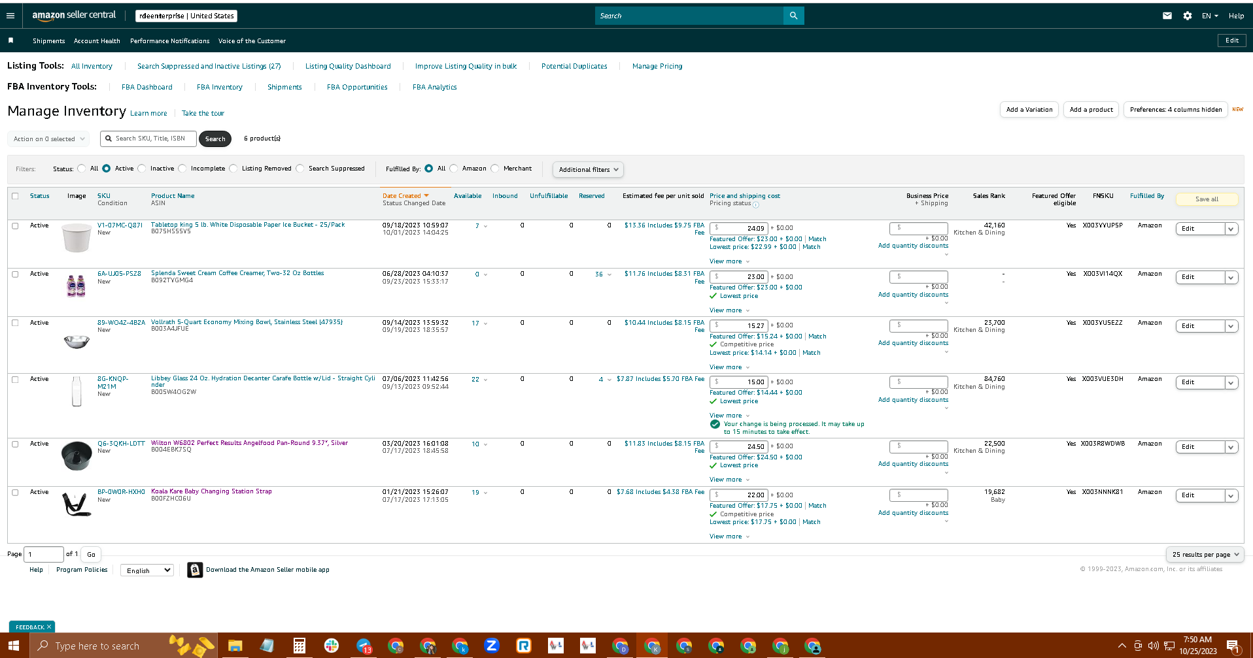Close the Feedback tab
The width and height of the screenshot is (1253, 658).
pos(49,627)
